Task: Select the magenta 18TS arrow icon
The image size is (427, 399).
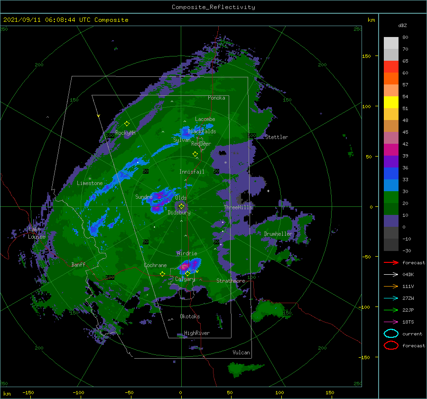Action: coord(391,322)
